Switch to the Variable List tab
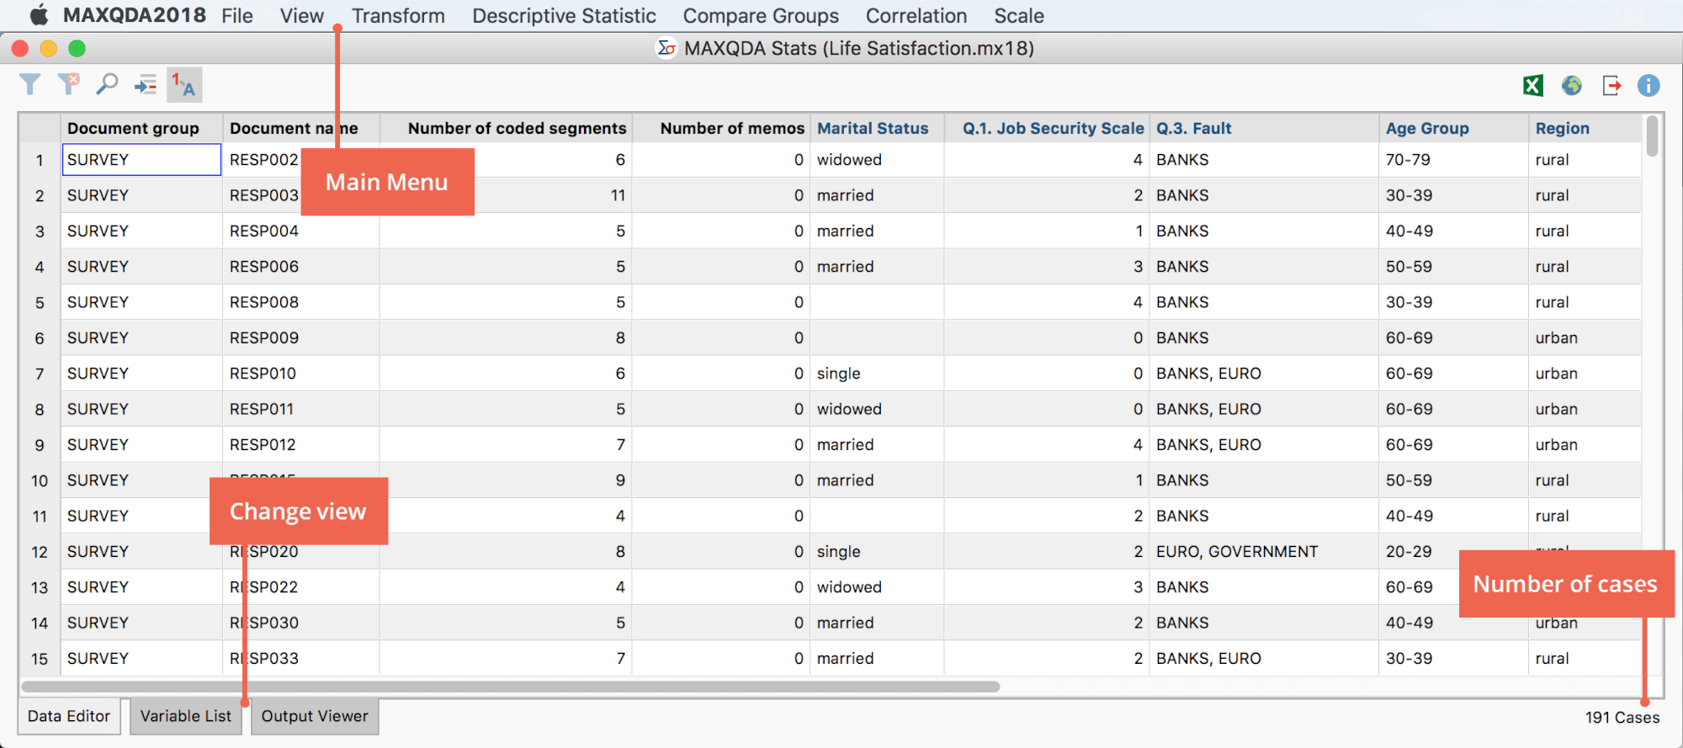Screen dimensions: 1683x748 185,716
